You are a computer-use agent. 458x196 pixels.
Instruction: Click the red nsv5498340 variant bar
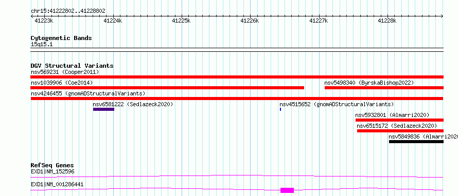point(384,88)
